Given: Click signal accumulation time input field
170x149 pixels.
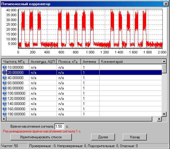Looking at the screenshot, I should (59, 126).
